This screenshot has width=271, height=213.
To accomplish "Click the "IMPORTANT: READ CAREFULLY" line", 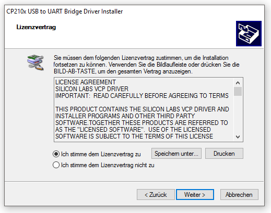I will click(x=142, y=96).
